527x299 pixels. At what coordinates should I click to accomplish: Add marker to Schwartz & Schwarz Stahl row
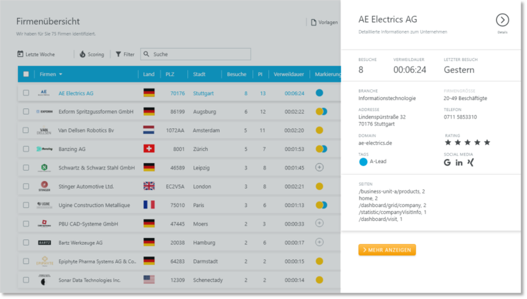click(x=319, y=167)
